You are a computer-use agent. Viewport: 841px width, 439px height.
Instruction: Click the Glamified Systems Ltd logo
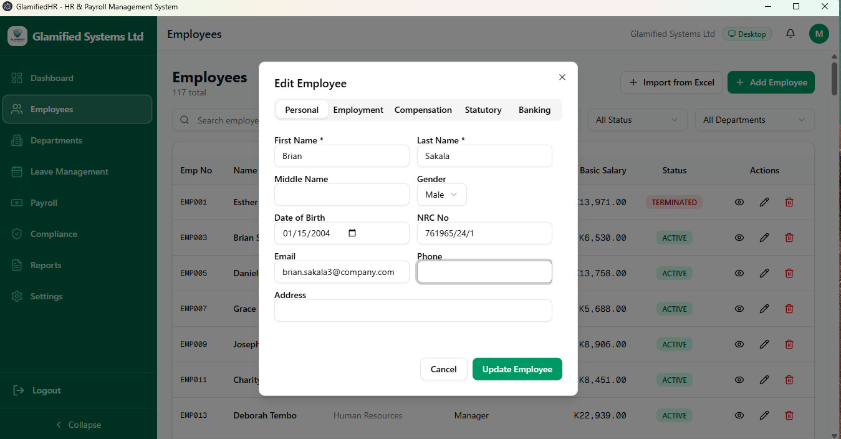(17, 36)
